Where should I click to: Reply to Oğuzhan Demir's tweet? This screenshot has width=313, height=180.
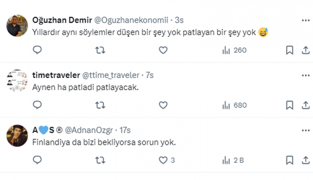(x=37, y=50)
